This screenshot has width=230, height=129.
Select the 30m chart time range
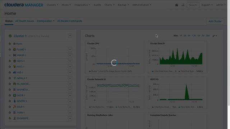point(175,36)
